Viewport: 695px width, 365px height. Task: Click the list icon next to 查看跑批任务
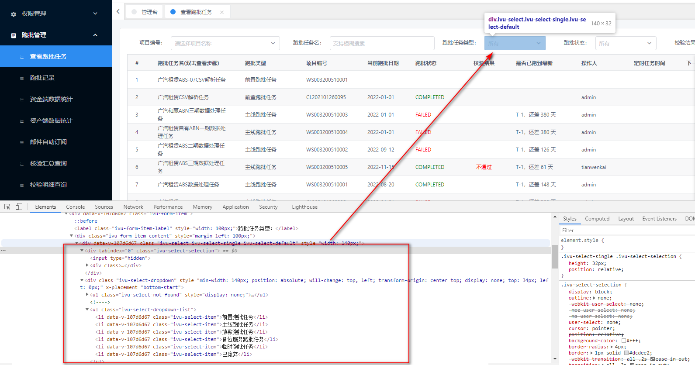[x=22, y=57]
